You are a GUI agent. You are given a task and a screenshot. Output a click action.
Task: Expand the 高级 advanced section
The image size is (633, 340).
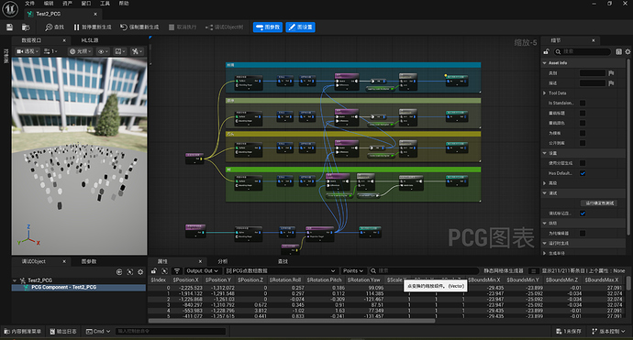coord(545,183)
